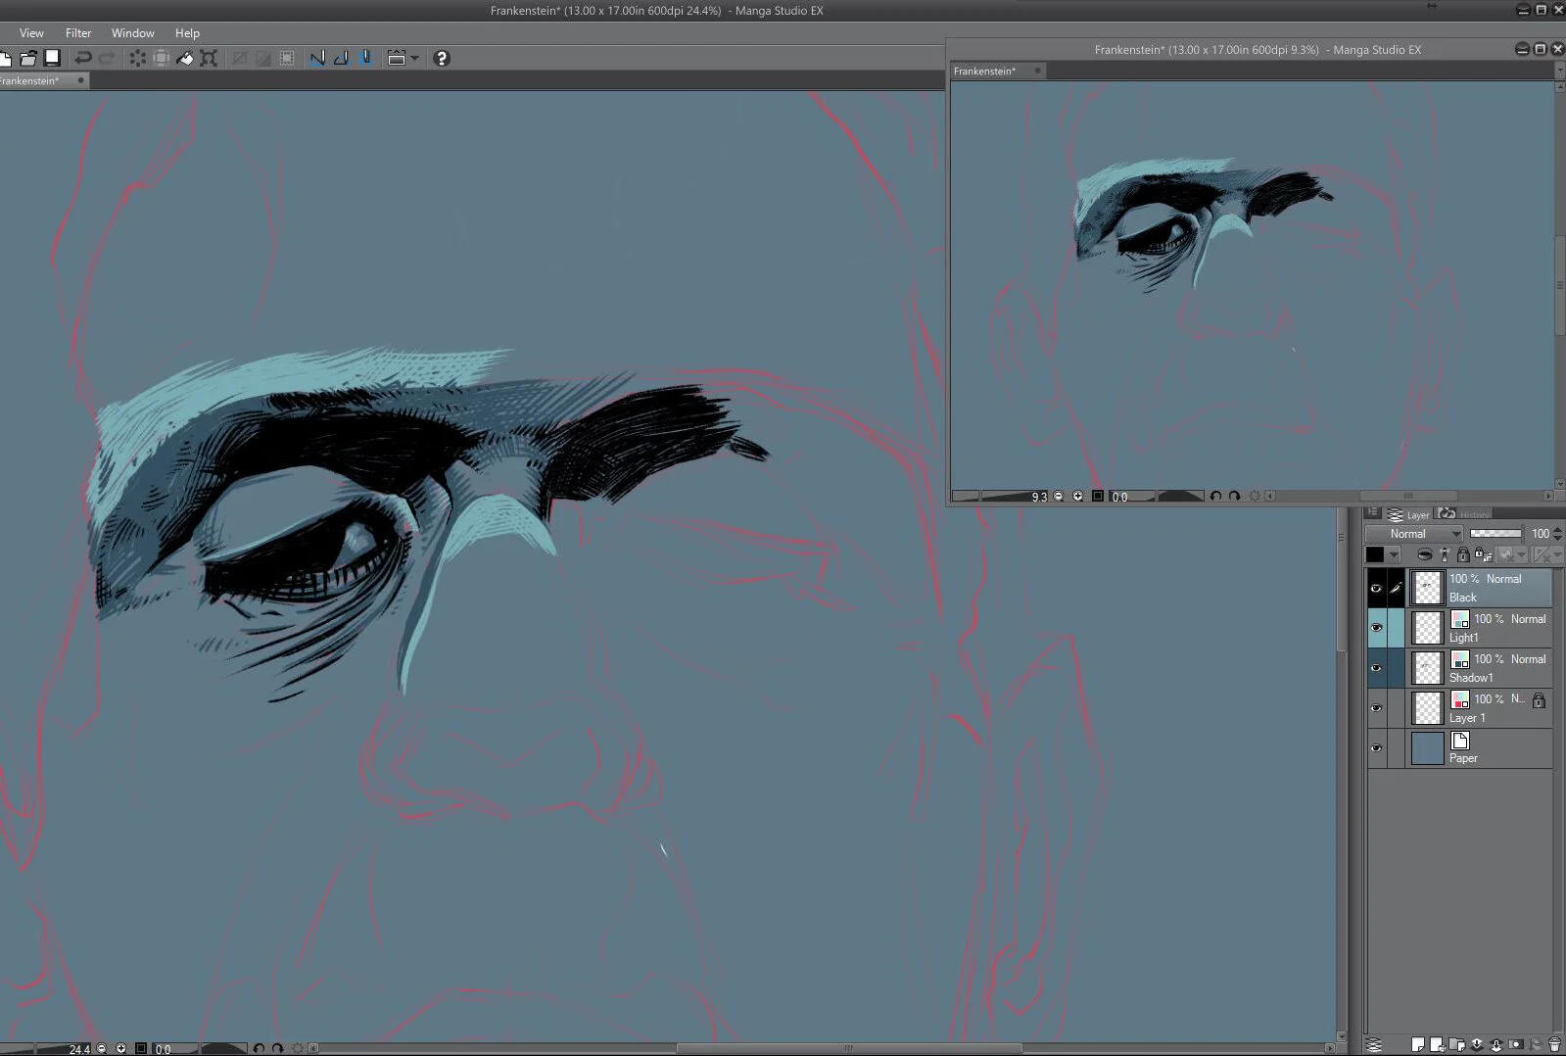Toggle Snap to Ruler icon
This screenshot has height=1056, width=1566.
[x=317, y=58]
